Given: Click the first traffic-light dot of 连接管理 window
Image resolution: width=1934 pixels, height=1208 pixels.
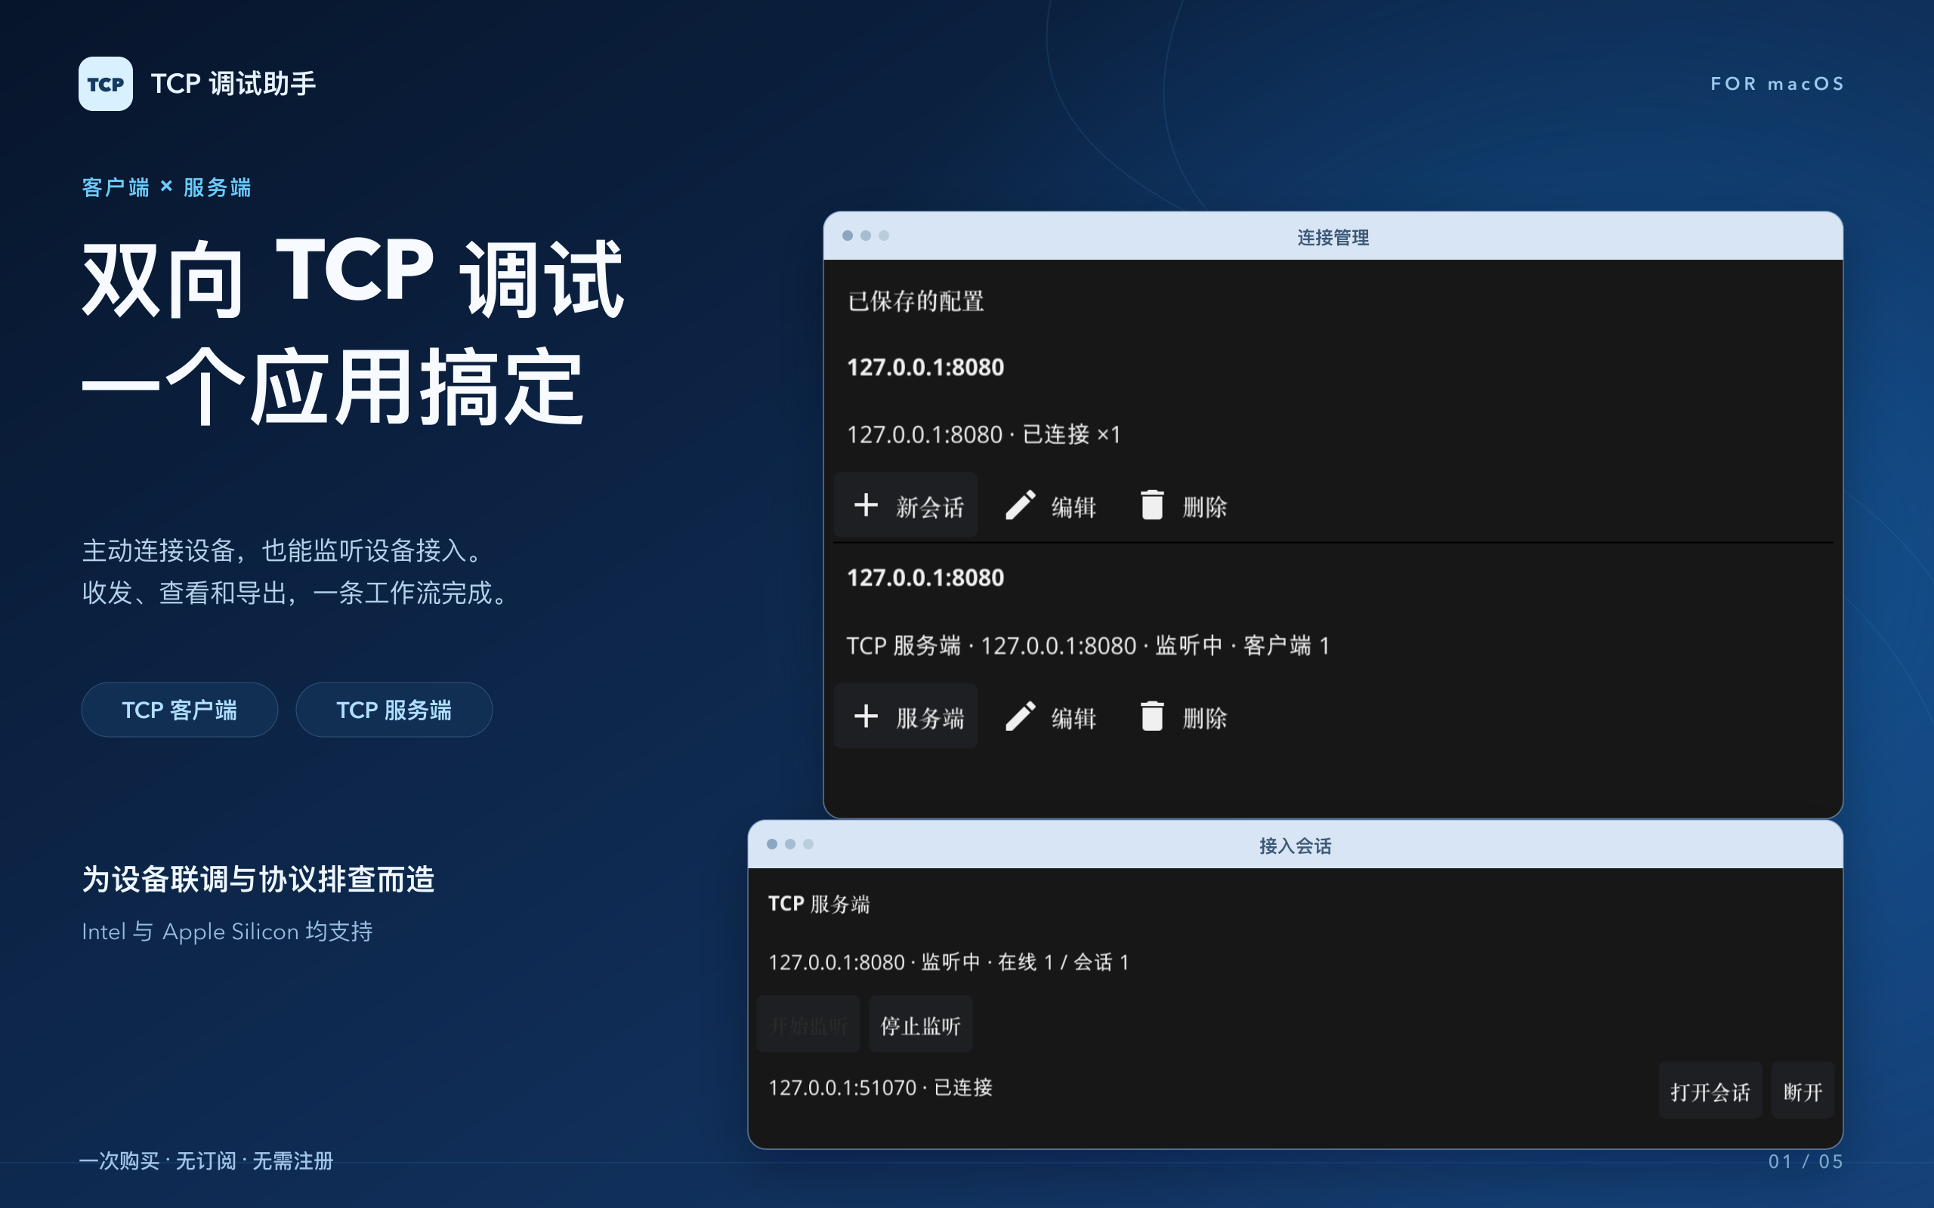Looking at the screenshot, I should (x=847, y=236).
